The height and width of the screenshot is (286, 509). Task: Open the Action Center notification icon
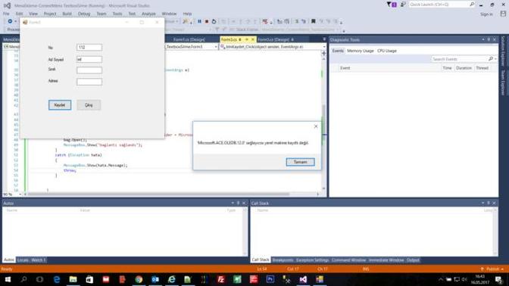pyautogui.click(x=498, y=279)
